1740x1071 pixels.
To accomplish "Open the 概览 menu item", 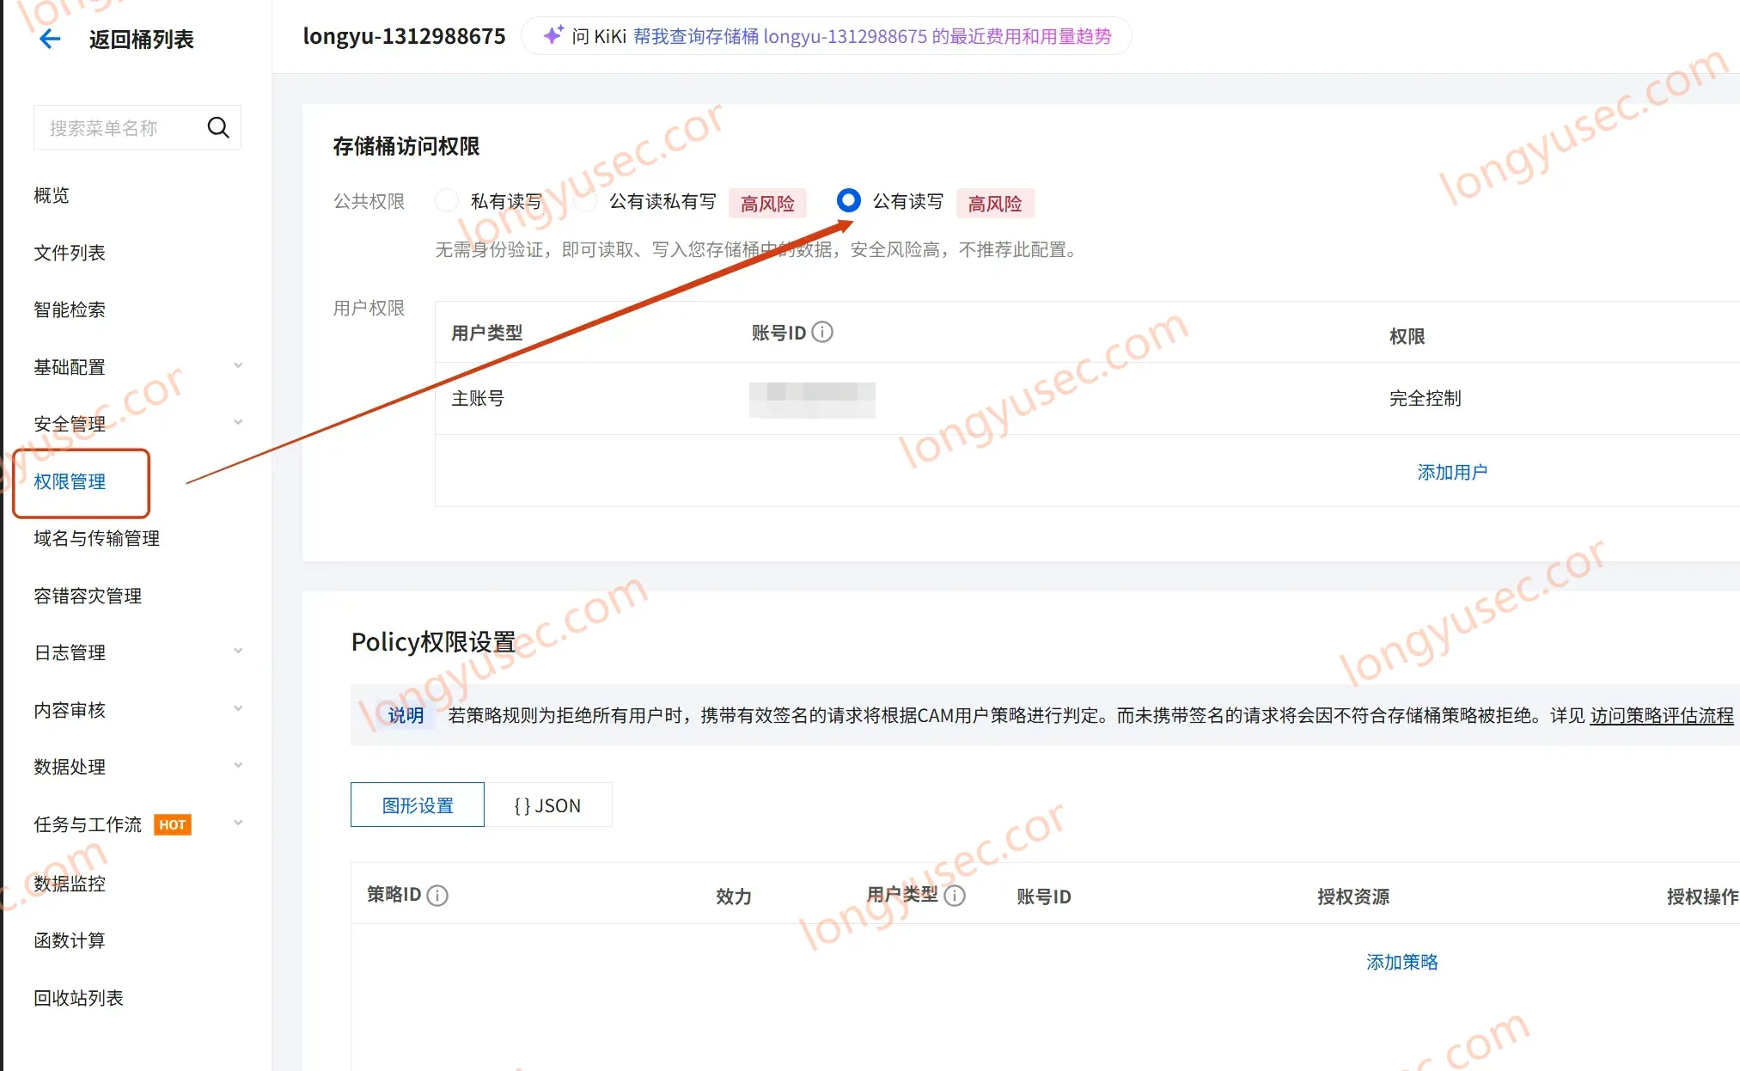I will [52, 195].
